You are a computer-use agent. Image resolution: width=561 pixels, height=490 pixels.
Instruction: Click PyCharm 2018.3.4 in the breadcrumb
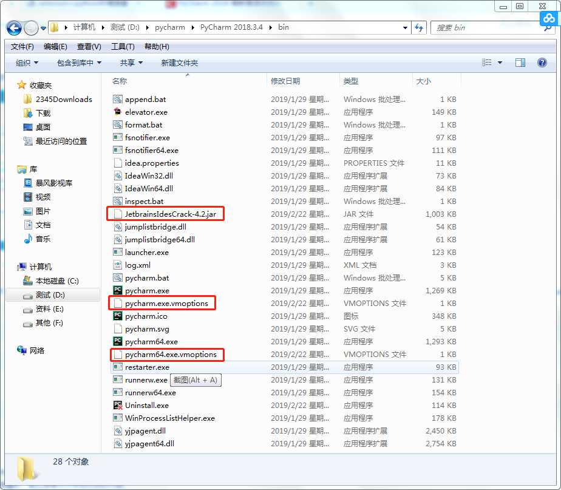click(231, 27)
